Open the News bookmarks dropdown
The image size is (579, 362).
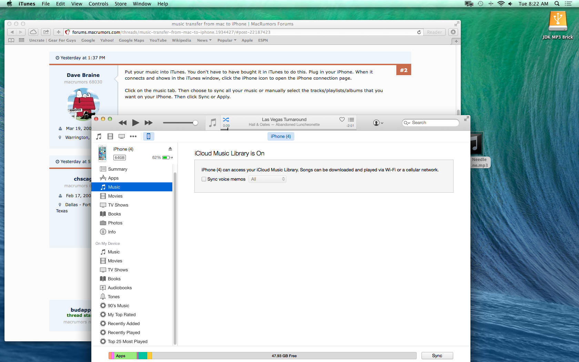point(204,40)
